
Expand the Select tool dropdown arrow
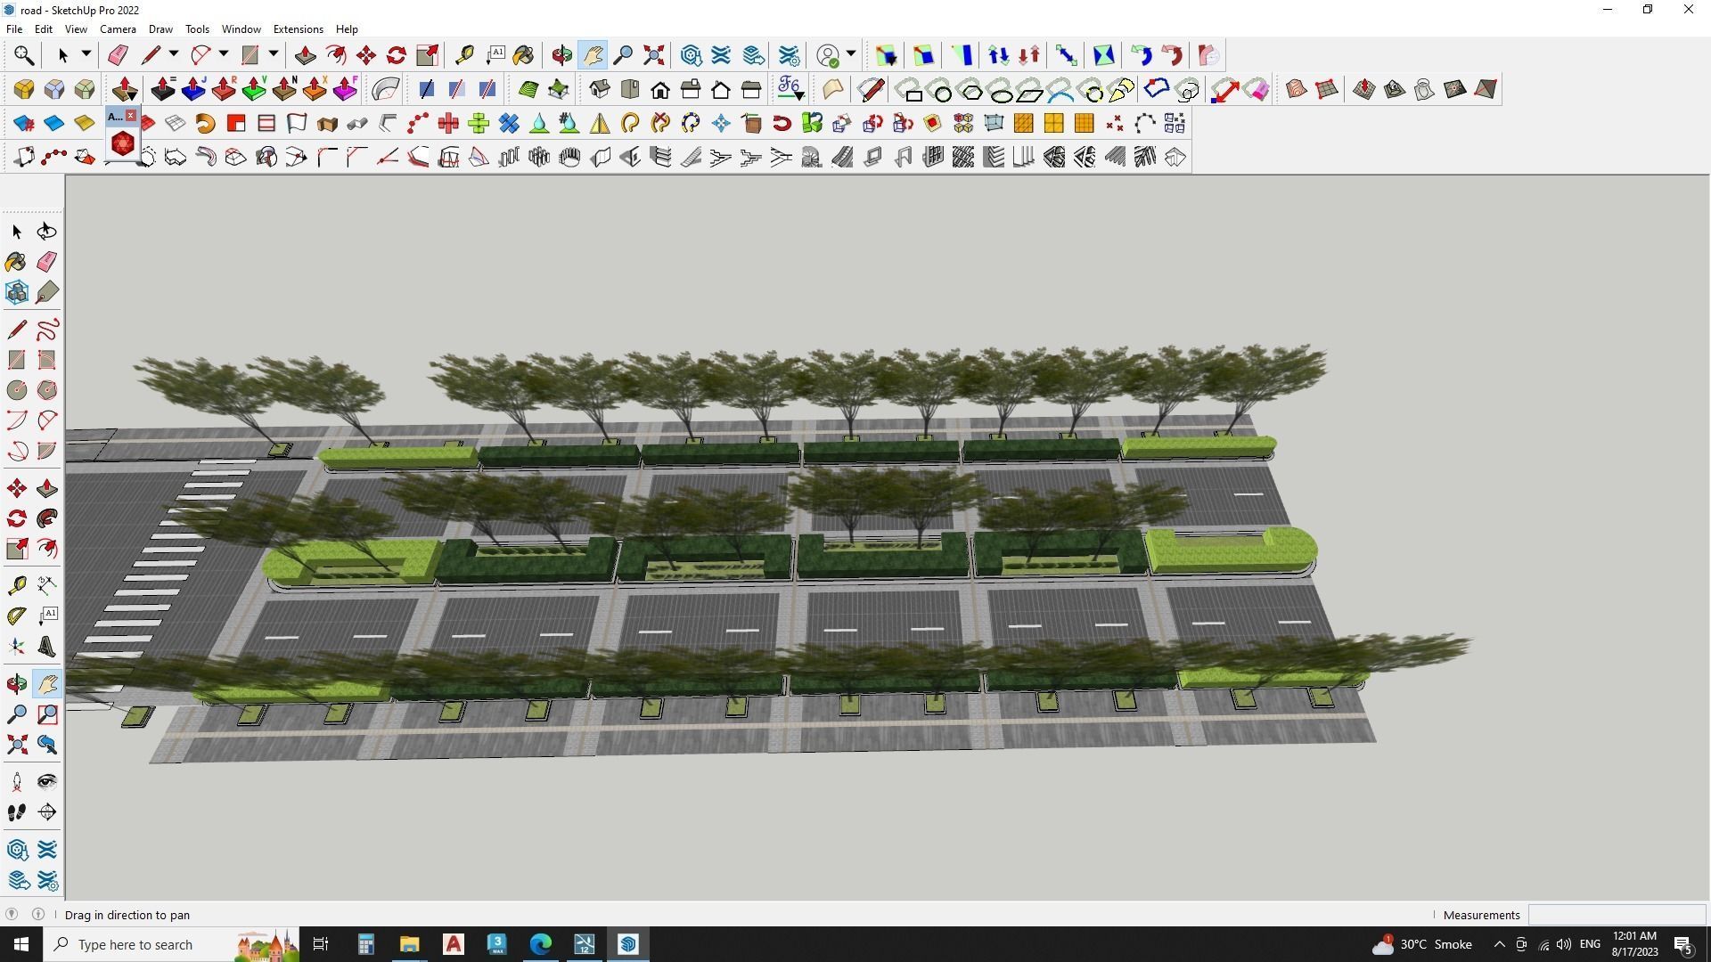point(86,55)
